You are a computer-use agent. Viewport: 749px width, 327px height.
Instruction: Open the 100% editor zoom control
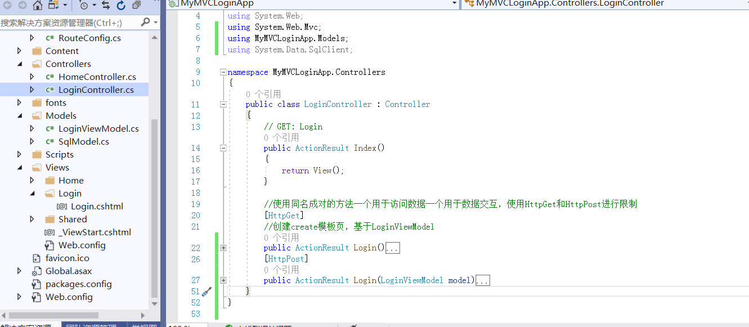[x=186, y=325]
